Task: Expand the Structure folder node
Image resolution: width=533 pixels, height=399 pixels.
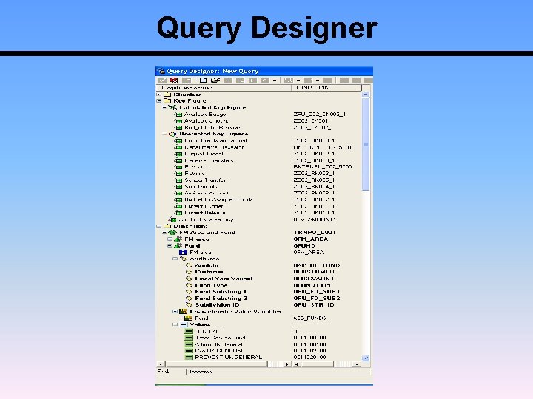Action: [158, 95]
